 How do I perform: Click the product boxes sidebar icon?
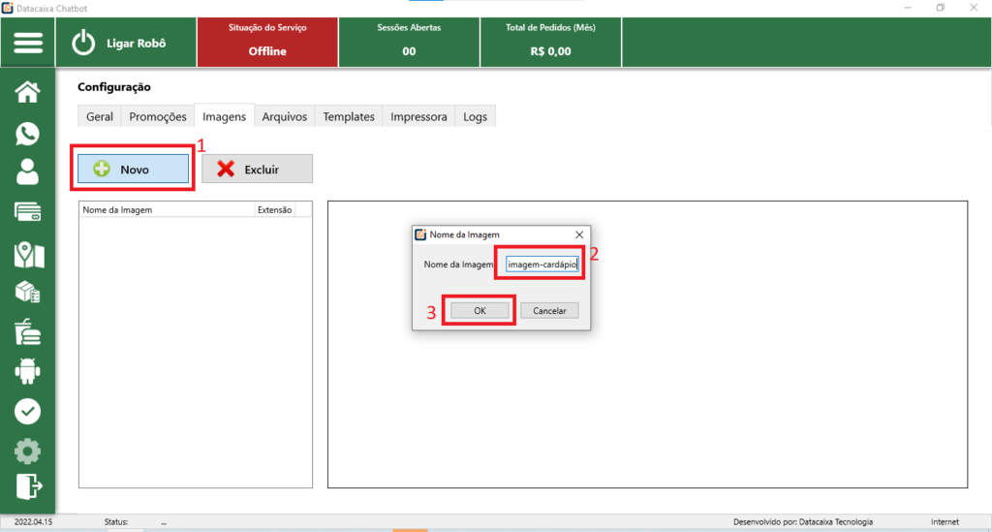click(28, 293)
